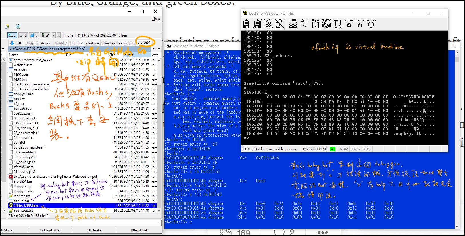Open the Help menu
This screenshot has height=236, width=465.
click(x=156, y=19)
